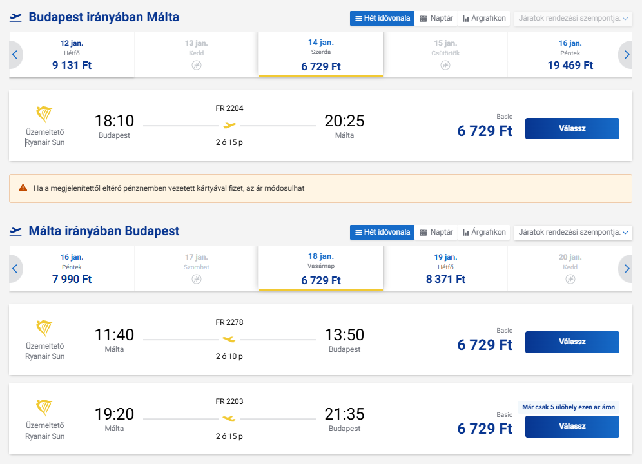The height and width of the screenshot is (464, 642).
Task: Click the returning plane icon beside Málta irányában Budapest
Action: 16,231
